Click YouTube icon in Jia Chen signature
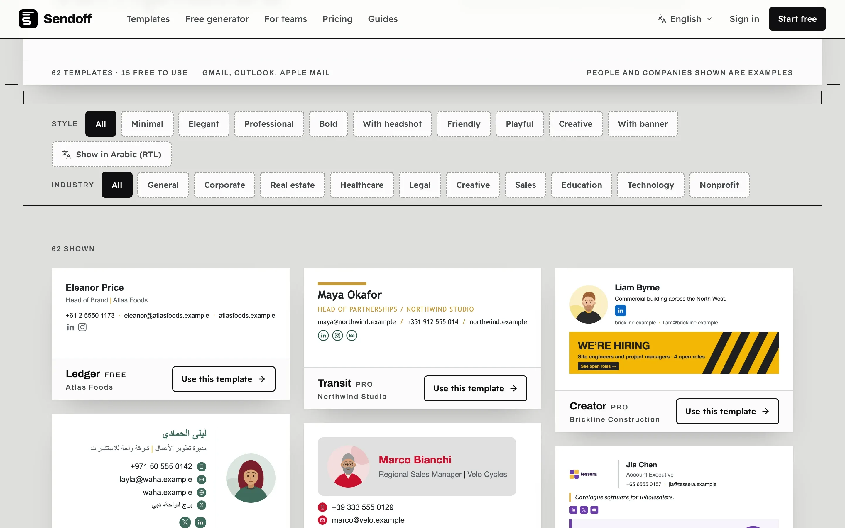This screenshot has height=528, width=845. click(594, 510)
